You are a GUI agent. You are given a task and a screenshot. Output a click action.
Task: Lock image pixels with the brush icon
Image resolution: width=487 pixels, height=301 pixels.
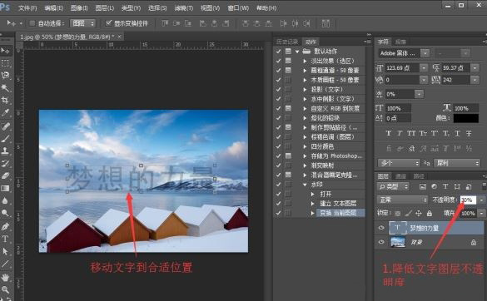(x=409, y=213)
